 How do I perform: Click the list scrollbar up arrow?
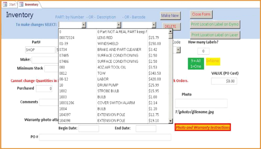pyautogui.click(x=171, y=31)
